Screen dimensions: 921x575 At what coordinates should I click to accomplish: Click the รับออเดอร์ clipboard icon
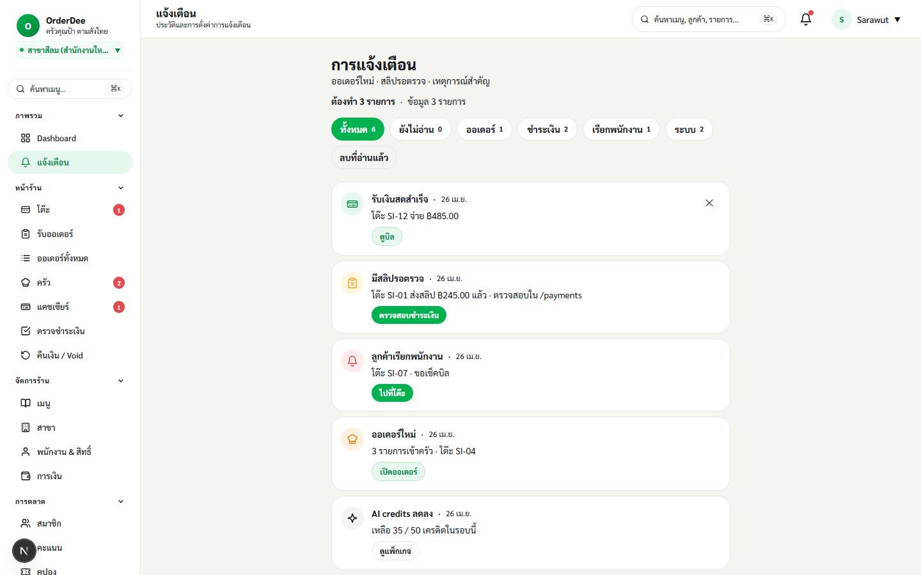coord(26,234)
